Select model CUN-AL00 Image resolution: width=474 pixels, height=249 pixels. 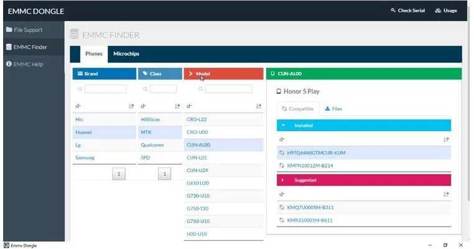223,145
